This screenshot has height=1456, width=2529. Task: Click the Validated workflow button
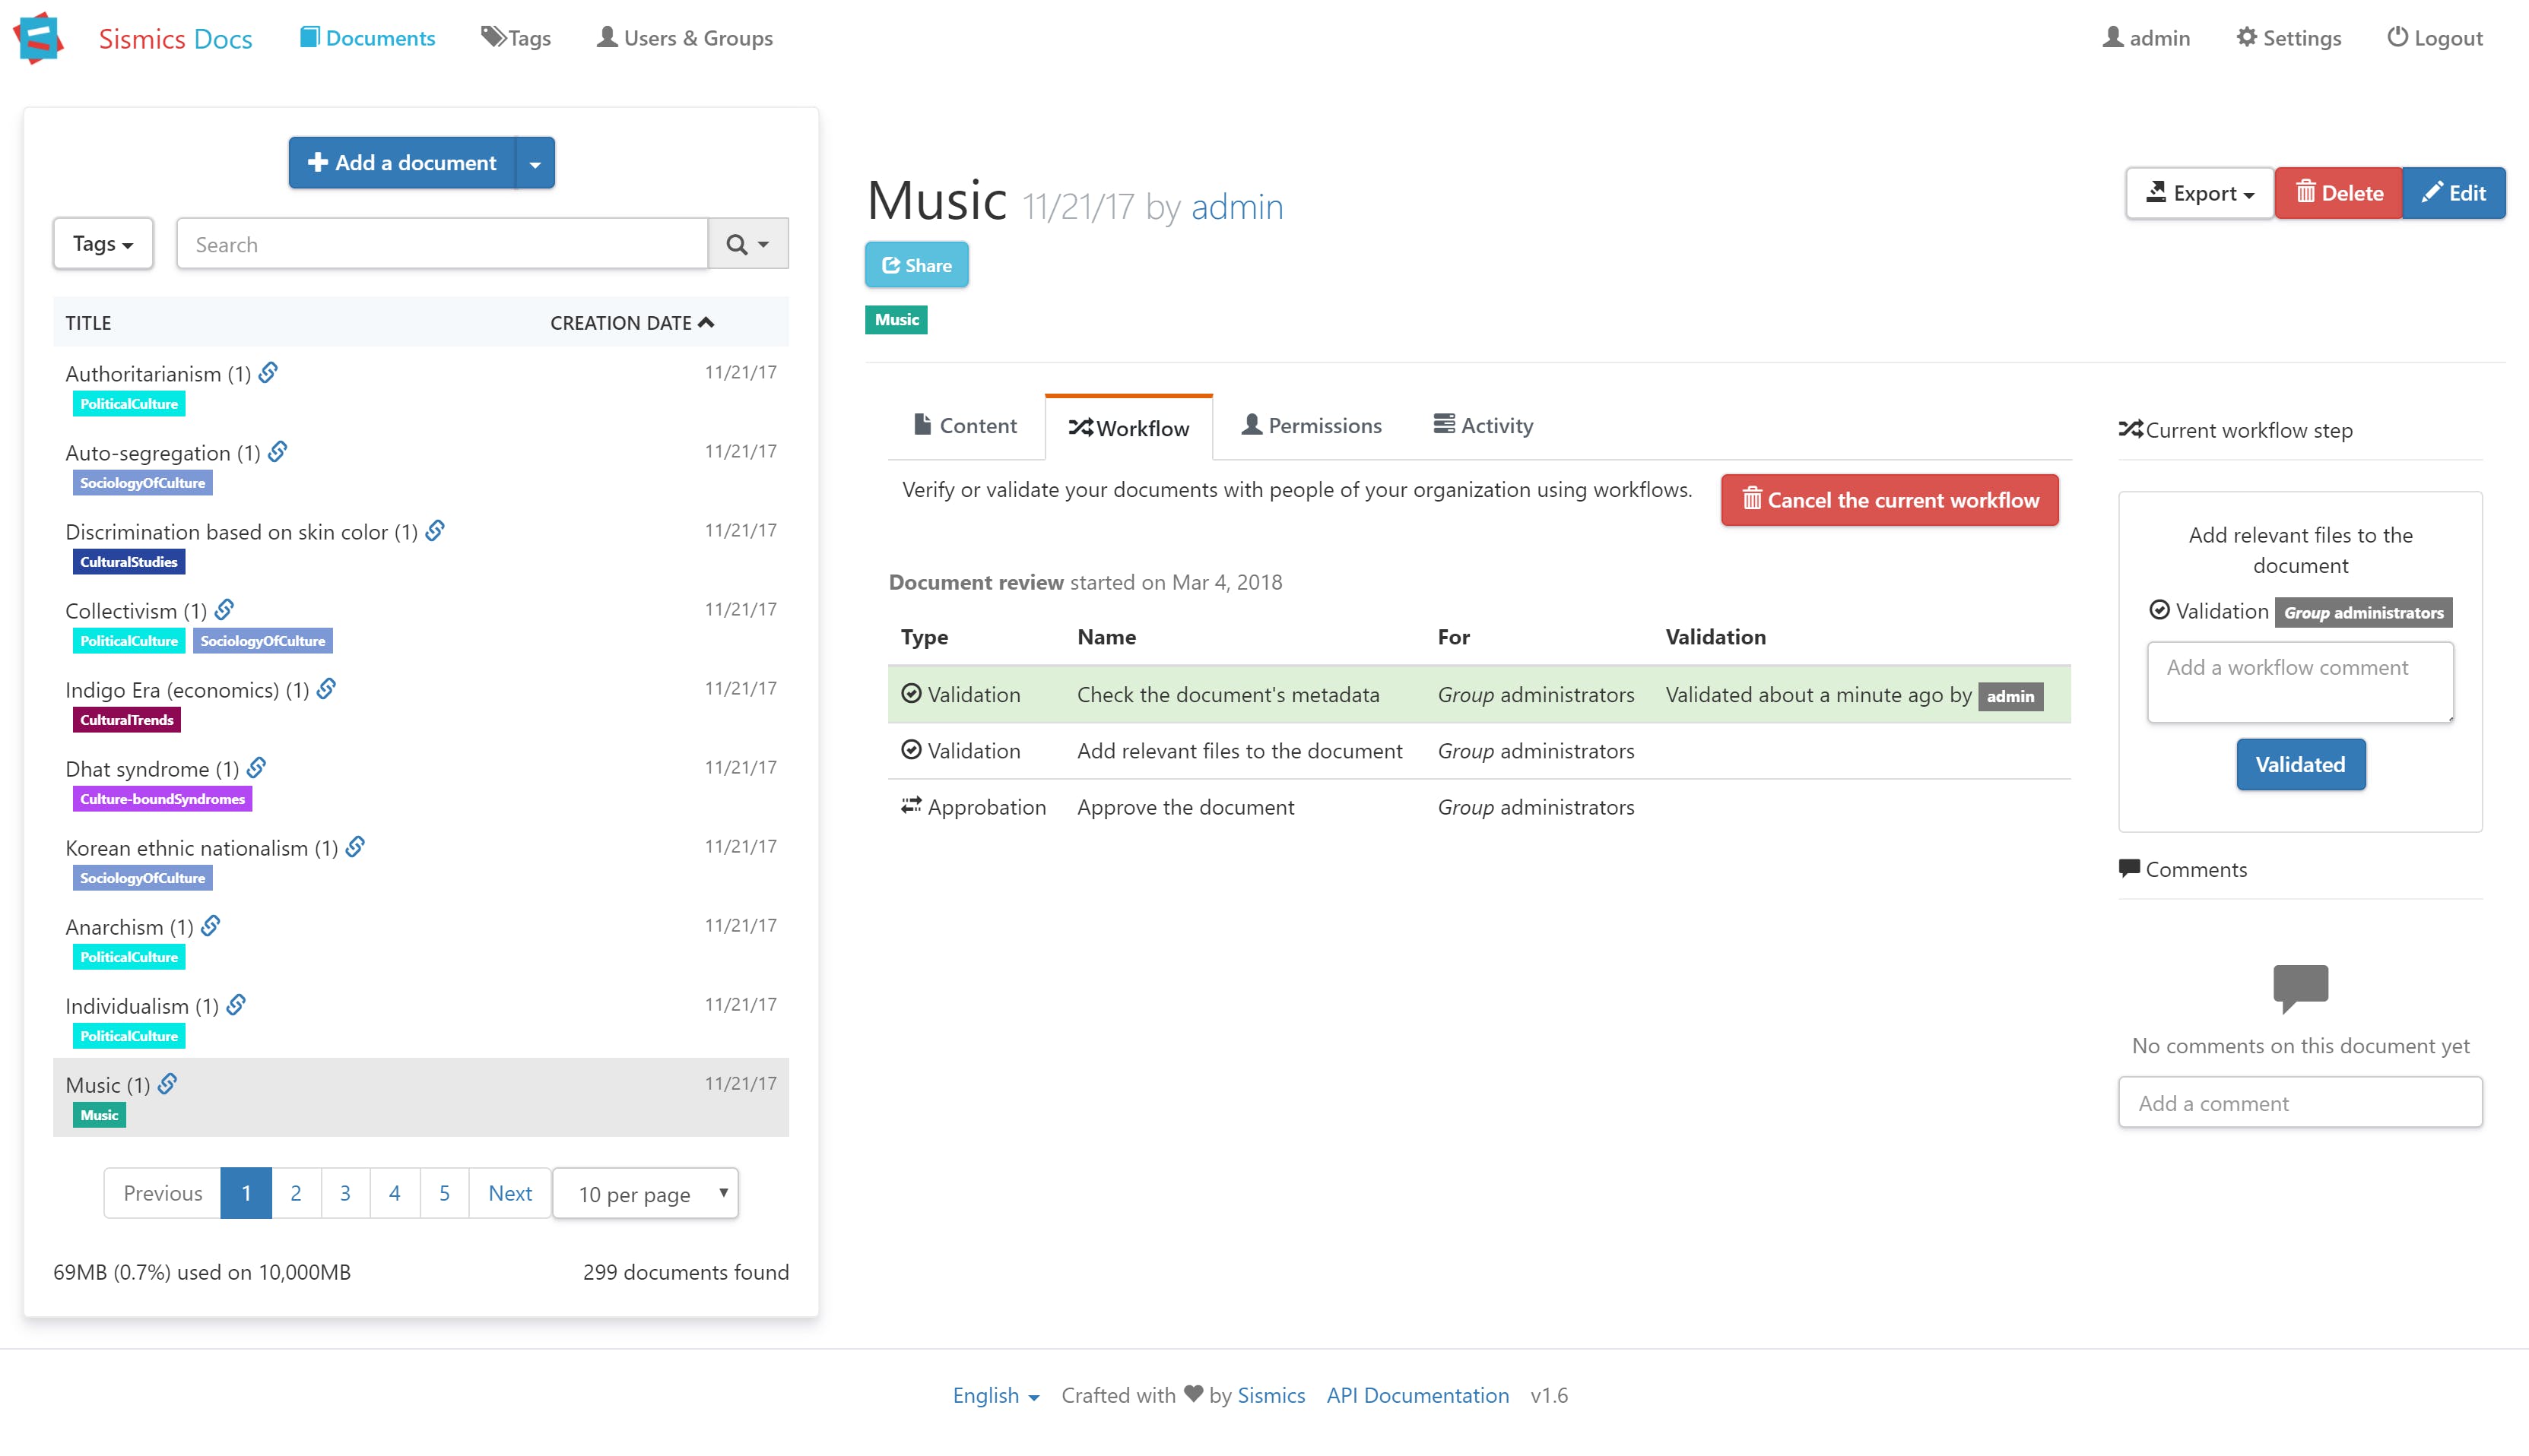pos(2300,765)
